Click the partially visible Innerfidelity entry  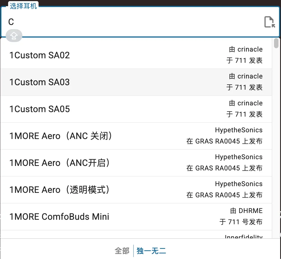(243, 237)
